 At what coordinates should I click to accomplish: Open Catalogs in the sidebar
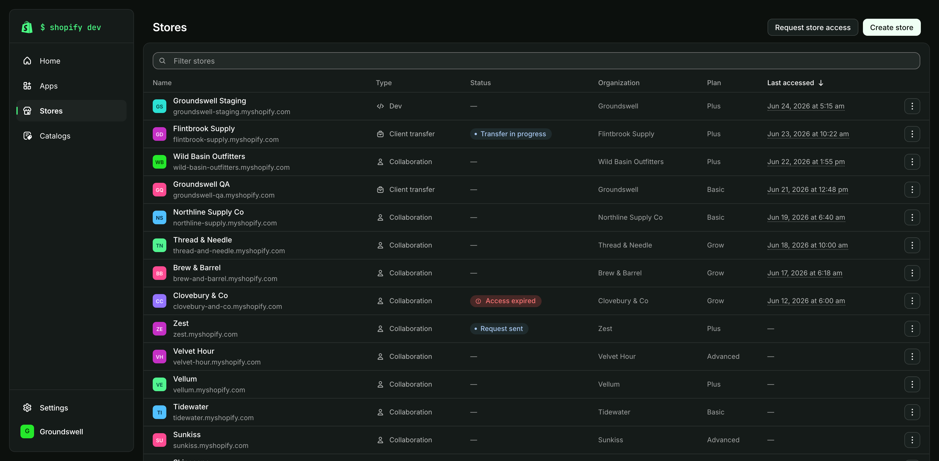[72, 136]
